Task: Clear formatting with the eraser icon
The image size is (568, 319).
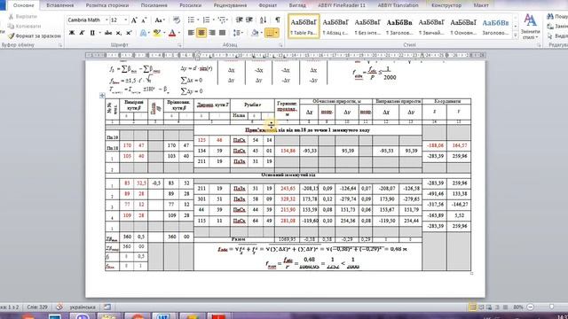Action: (177, 20)
